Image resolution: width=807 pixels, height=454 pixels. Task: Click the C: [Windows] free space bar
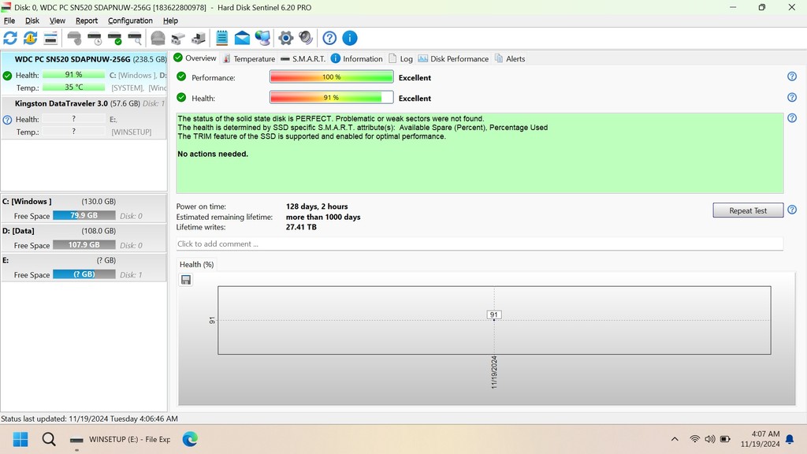[84, 215]
